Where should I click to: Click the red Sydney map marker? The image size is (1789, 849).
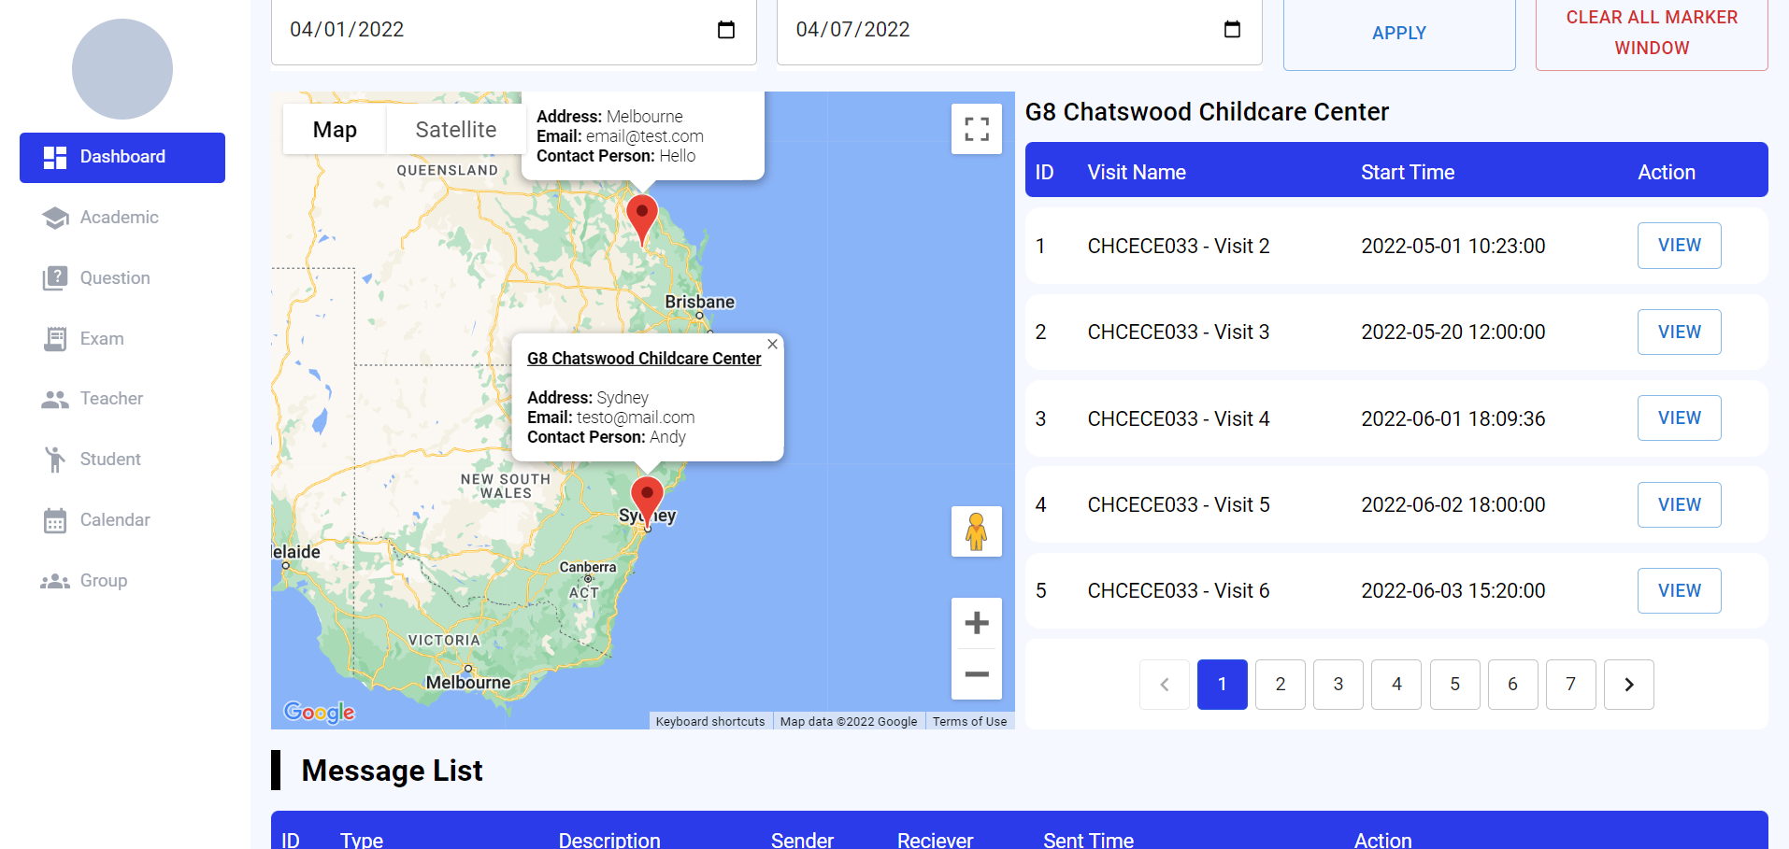[647, 495]
